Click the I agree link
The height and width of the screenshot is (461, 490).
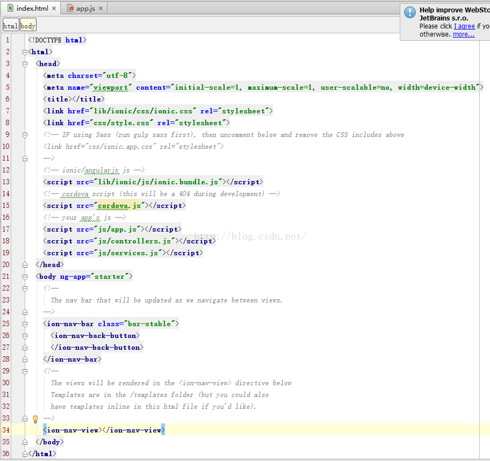[x=464, y=26]
